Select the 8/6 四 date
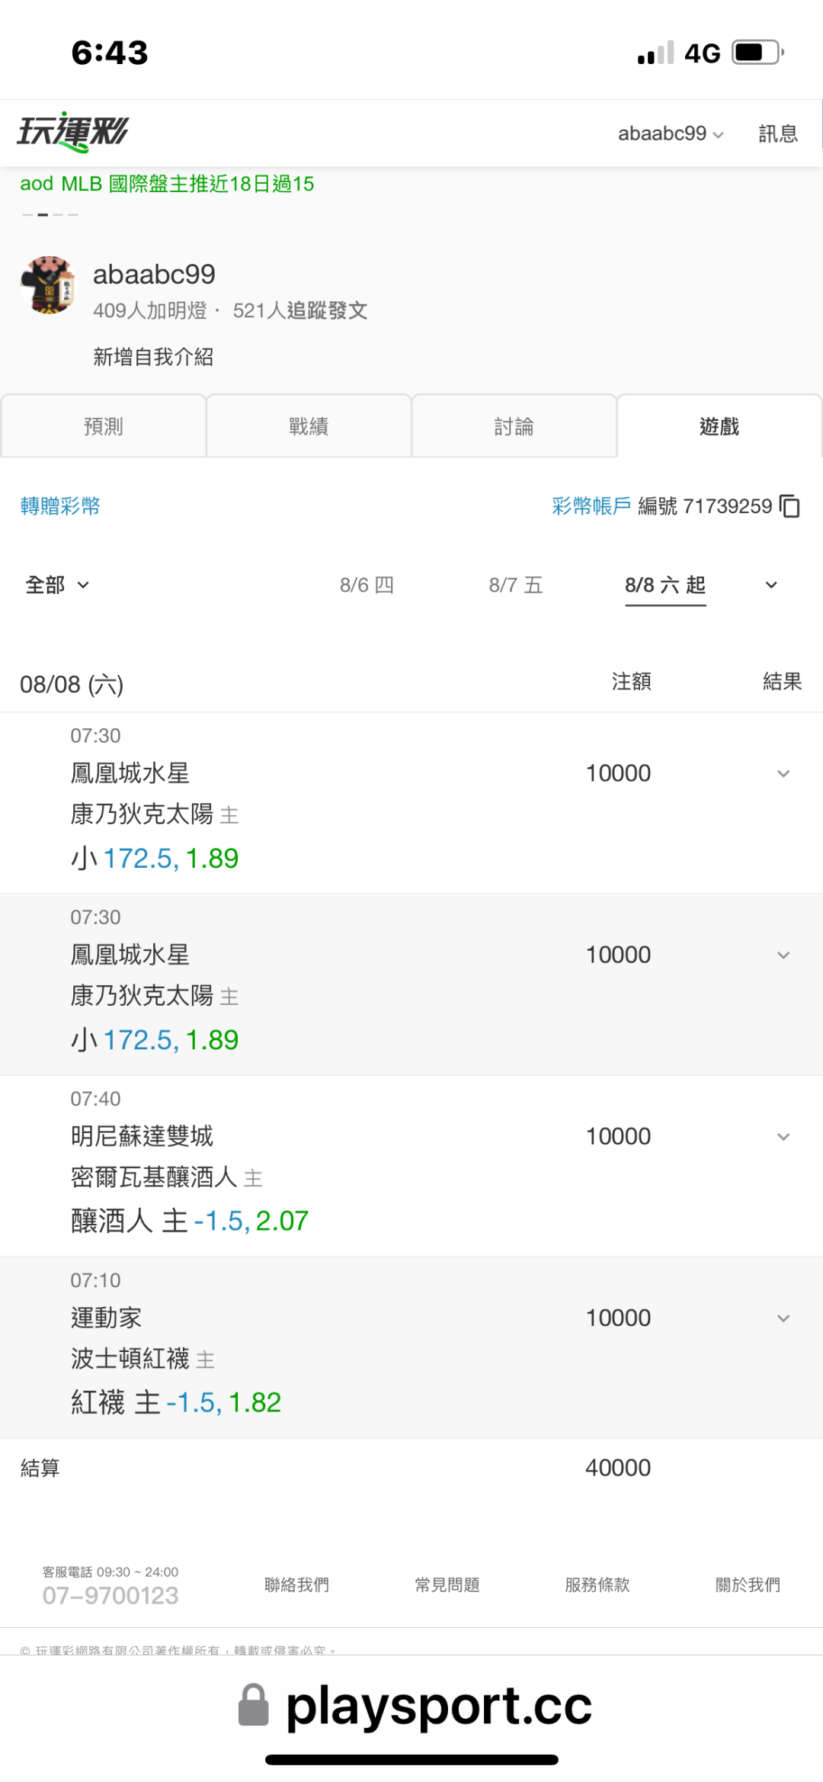Image resolution: width=823 pixels, height=1782 pixels. pyautogui.click(x=367, y=585)
